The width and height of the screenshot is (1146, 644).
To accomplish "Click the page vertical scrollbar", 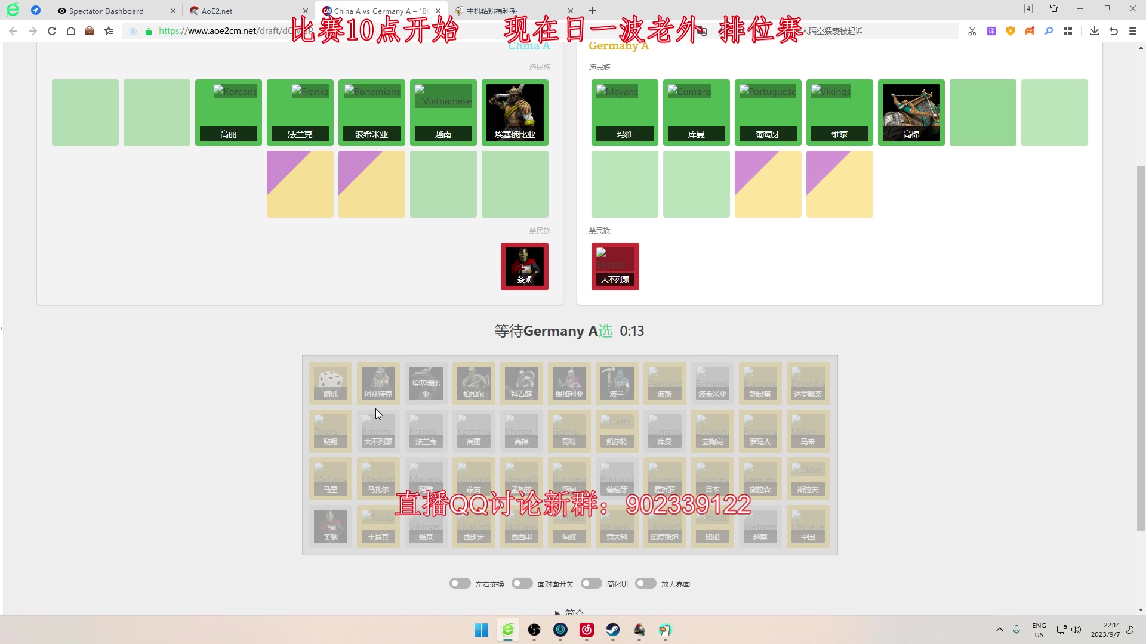I will point(1141,348).
